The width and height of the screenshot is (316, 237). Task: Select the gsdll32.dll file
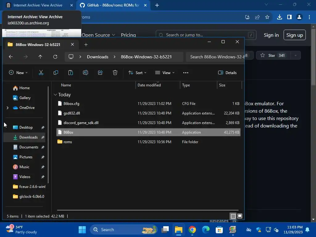click(x=148, y=113)
